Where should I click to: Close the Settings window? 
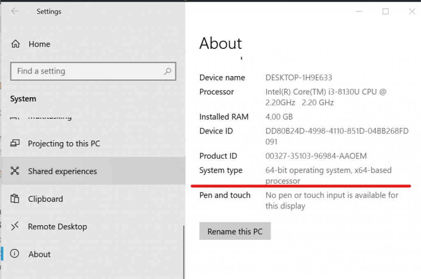[x=412, y=11]
